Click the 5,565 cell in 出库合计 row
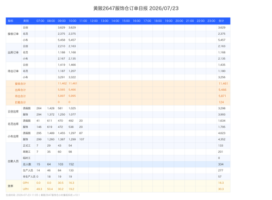 click(x=61, y=90)
